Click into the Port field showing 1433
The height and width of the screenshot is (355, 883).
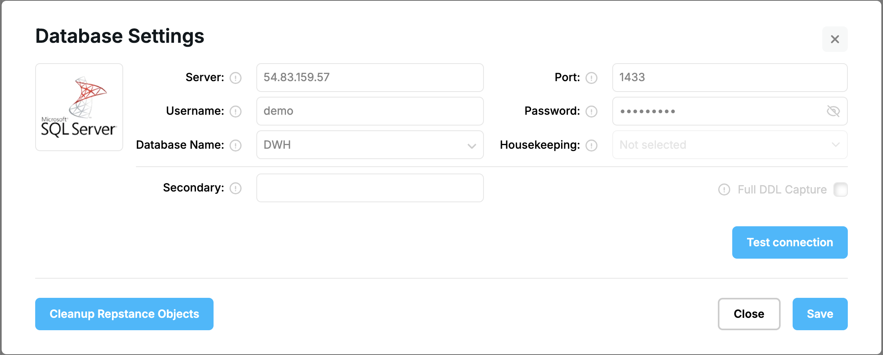point(730,78)
